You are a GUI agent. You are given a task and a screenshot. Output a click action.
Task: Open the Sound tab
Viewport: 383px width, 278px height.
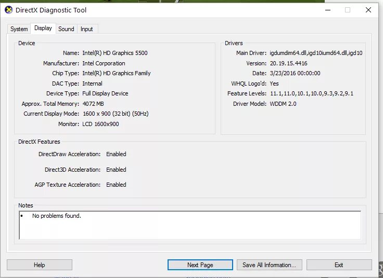click(x=66, y=29)
